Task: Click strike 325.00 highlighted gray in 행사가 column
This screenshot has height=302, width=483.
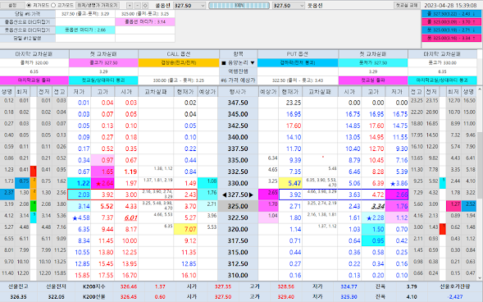Action: (x=238, y=206)
